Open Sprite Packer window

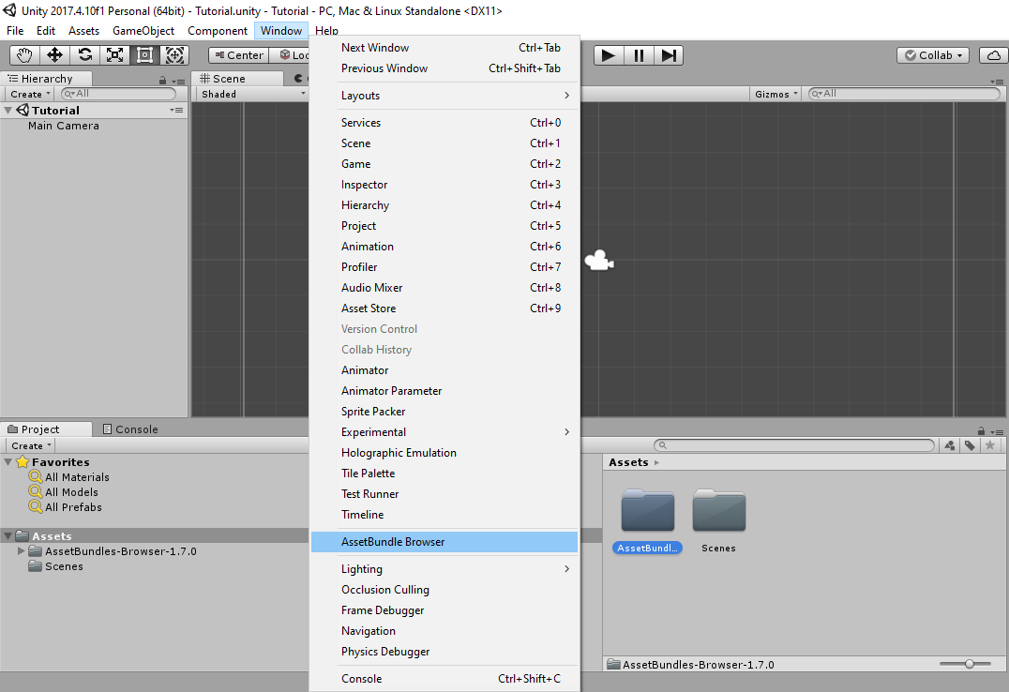[444, 412]
